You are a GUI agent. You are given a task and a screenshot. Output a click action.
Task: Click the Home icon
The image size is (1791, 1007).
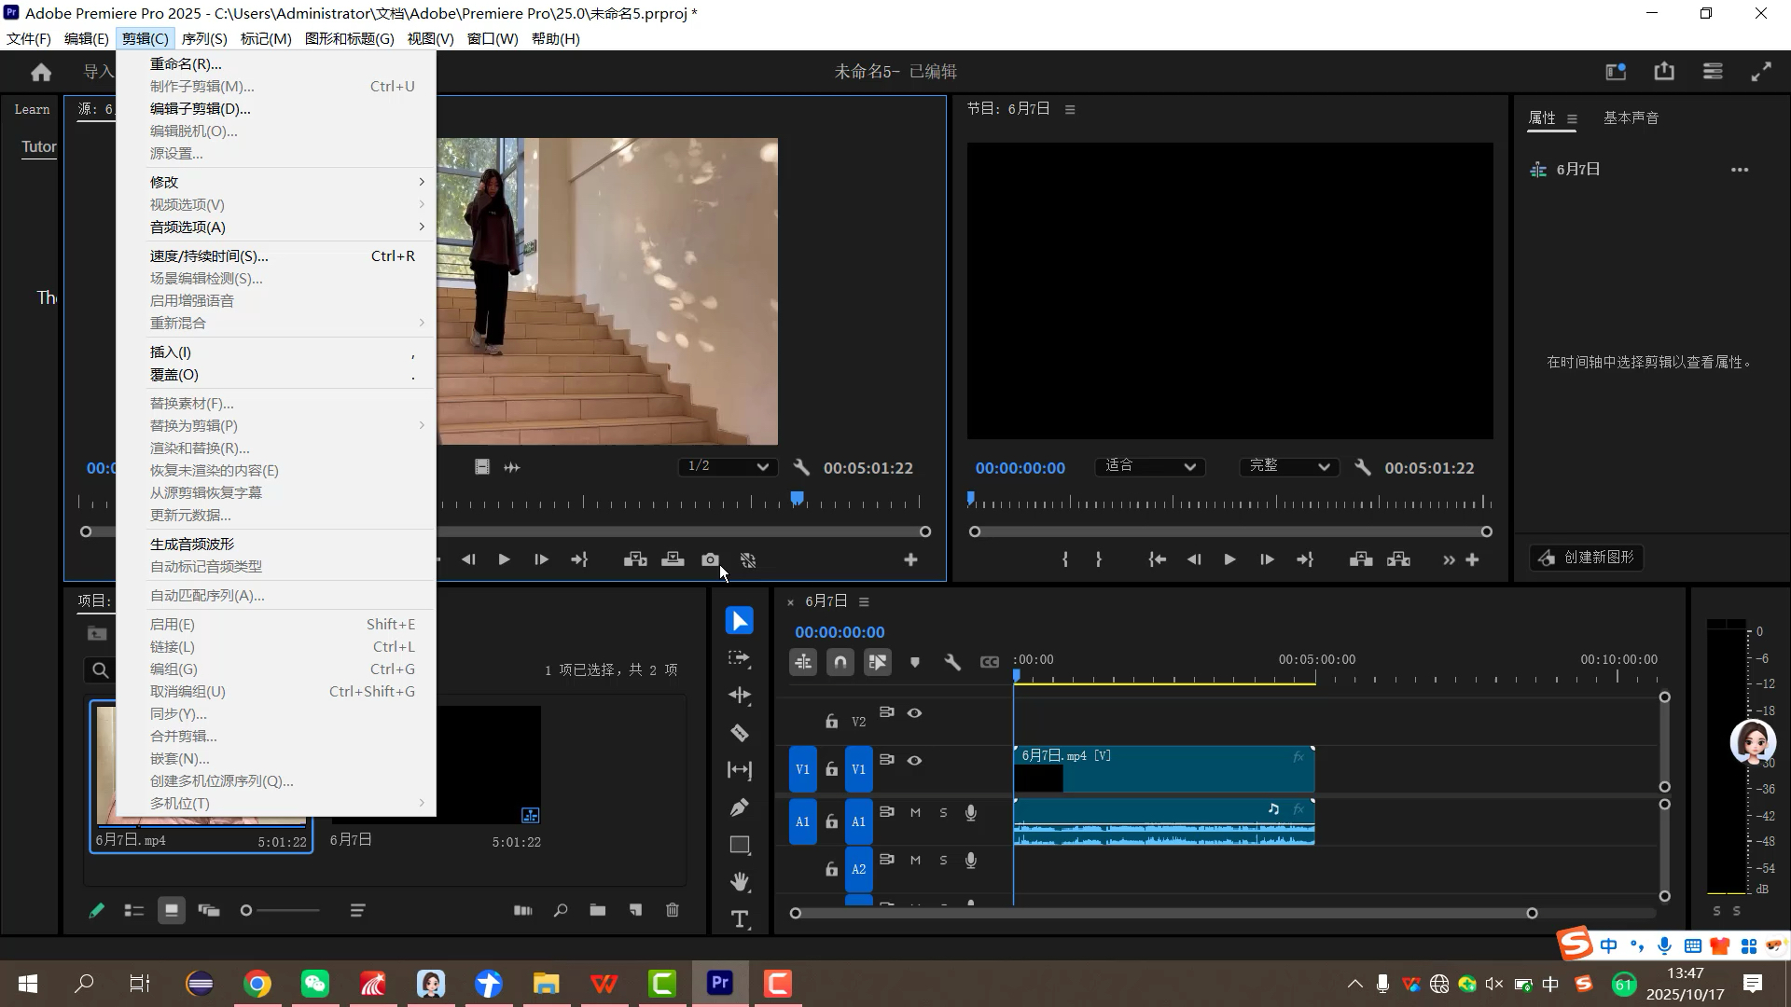click(x=41, y=72)
